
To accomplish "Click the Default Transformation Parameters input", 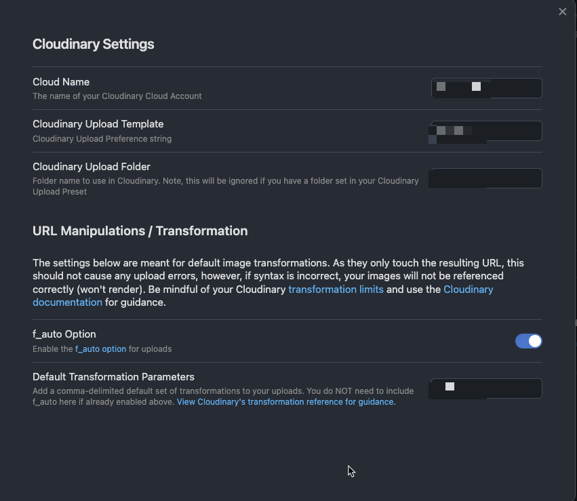I will click(x=484, y=388).
